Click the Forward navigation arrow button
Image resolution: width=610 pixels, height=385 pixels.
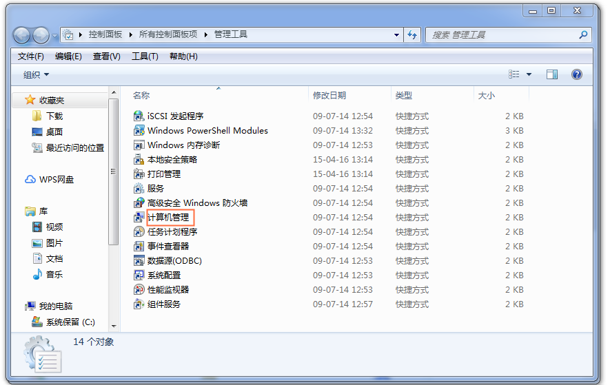(x=41, y=35)
